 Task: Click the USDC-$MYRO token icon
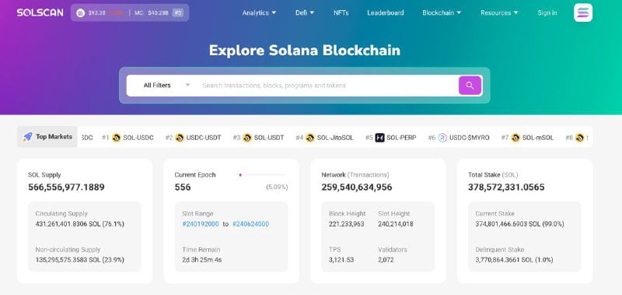coord(442,138)
